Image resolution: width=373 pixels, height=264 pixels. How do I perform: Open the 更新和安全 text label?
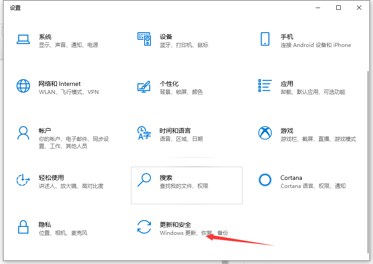tap(176, 225)
